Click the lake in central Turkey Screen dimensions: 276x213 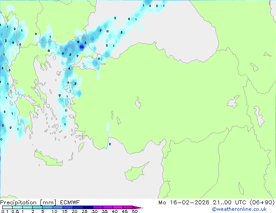pos(139,104)
